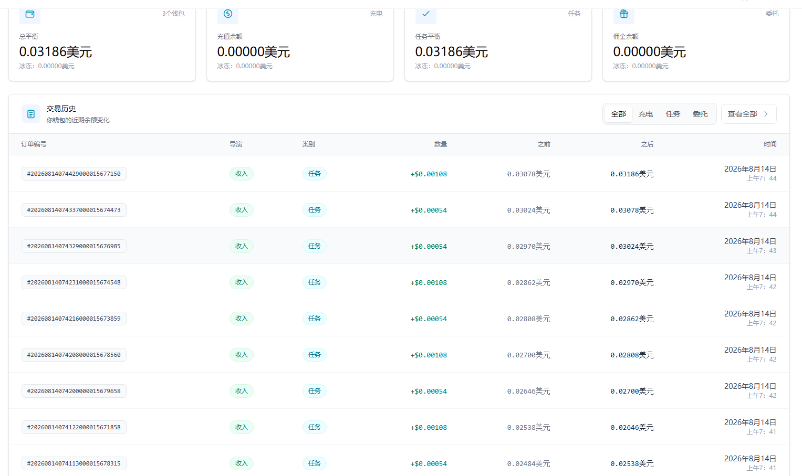Viewport: 802px width, 476px height.
Task: Click order number ending 15674473
Action: 74,210
